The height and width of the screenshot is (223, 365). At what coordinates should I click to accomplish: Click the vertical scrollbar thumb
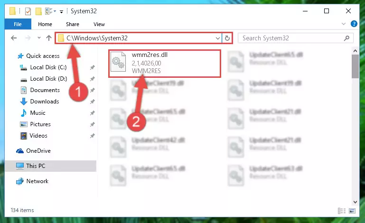coord(355,66)
